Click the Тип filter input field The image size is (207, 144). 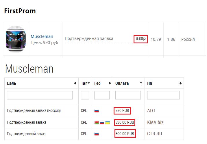85,95
